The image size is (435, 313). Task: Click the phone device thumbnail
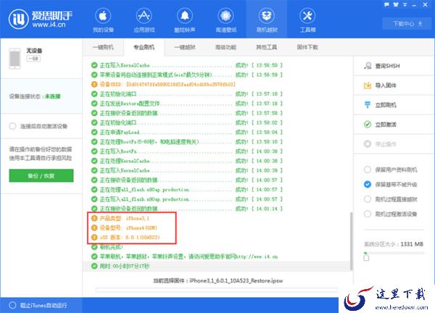(14, 59)
